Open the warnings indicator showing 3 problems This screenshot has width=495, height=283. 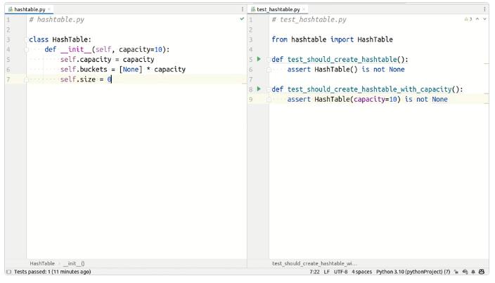[468, 19]
